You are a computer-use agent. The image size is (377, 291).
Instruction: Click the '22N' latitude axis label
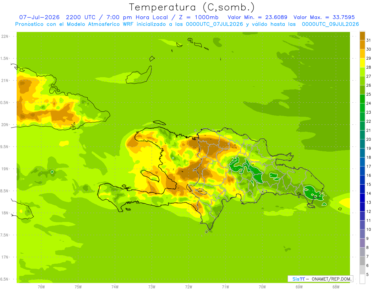5,36
